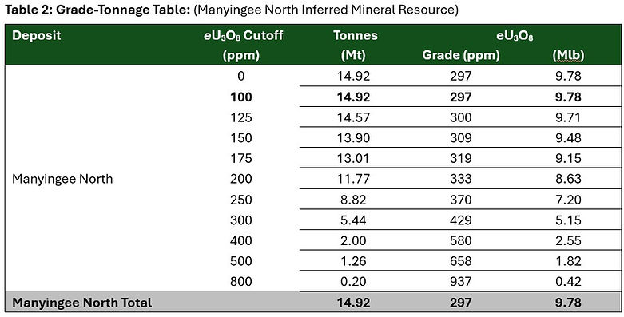Click Mlb value '5.15'
624x317 pixels.
point(568,220)
